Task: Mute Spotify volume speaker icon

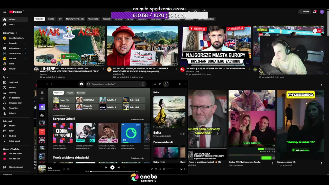Action: (164, 169)
